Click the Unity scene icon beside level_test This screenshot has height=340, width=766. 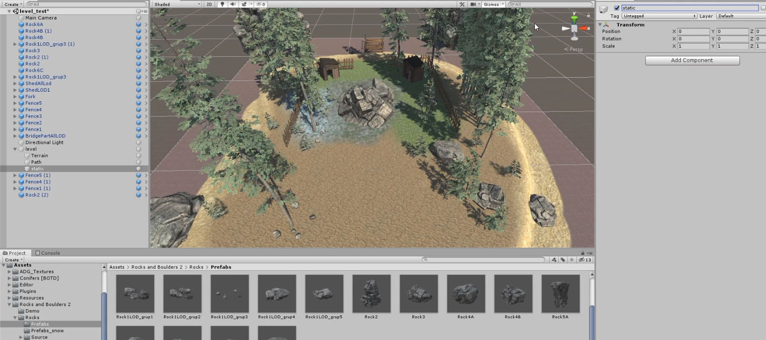tap(16, 11)
